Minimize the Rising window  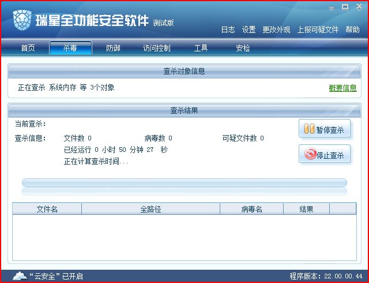click(332, 8)
